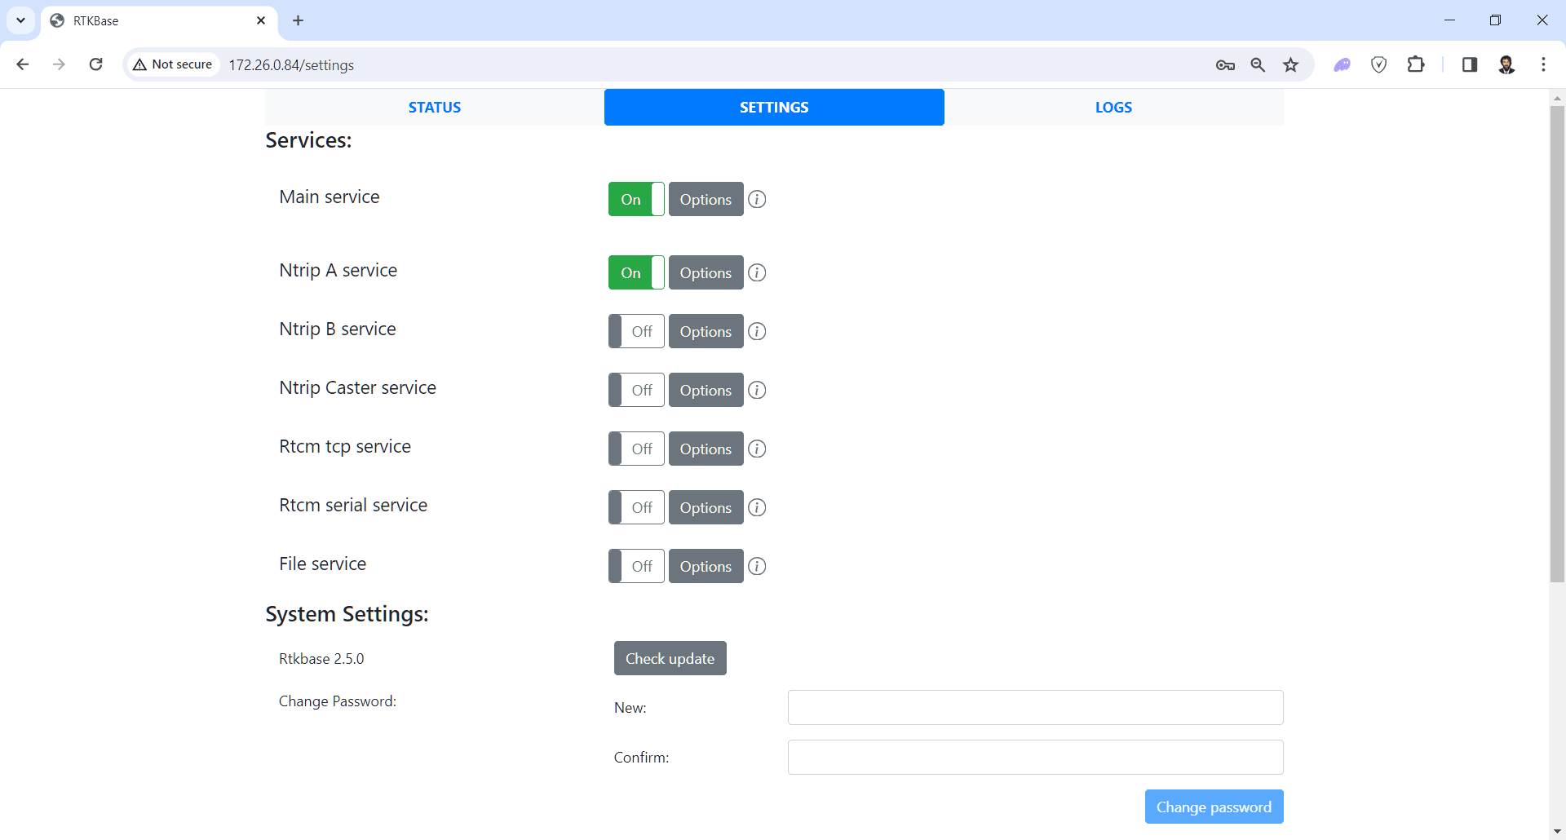Turn off the Main service toggle
1566x840 pixels.
(636, 199)
